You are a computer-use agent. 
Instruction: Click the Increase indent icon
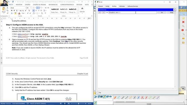tap(48, 8)
